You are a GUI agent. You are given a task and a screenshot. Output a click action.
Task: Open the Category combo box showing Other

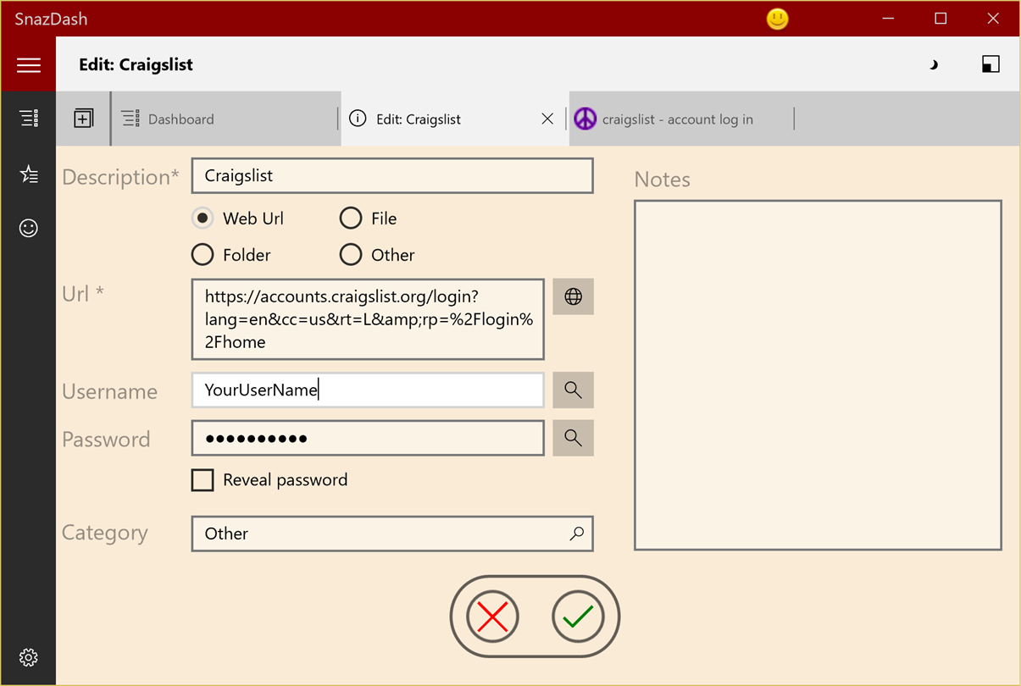pos(392,534)
